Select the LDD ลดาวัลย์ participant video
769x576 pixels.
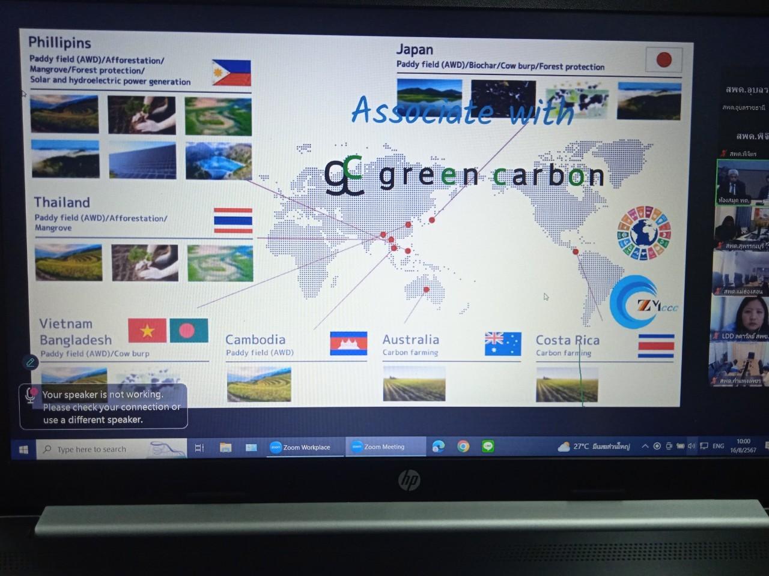tap(741, 319)
